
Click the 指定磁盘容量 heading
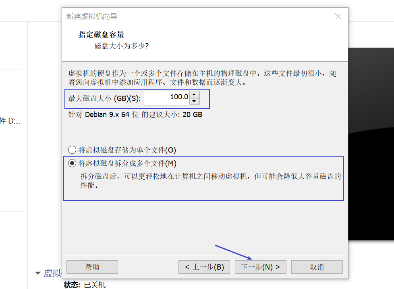(x=101, y=34)
